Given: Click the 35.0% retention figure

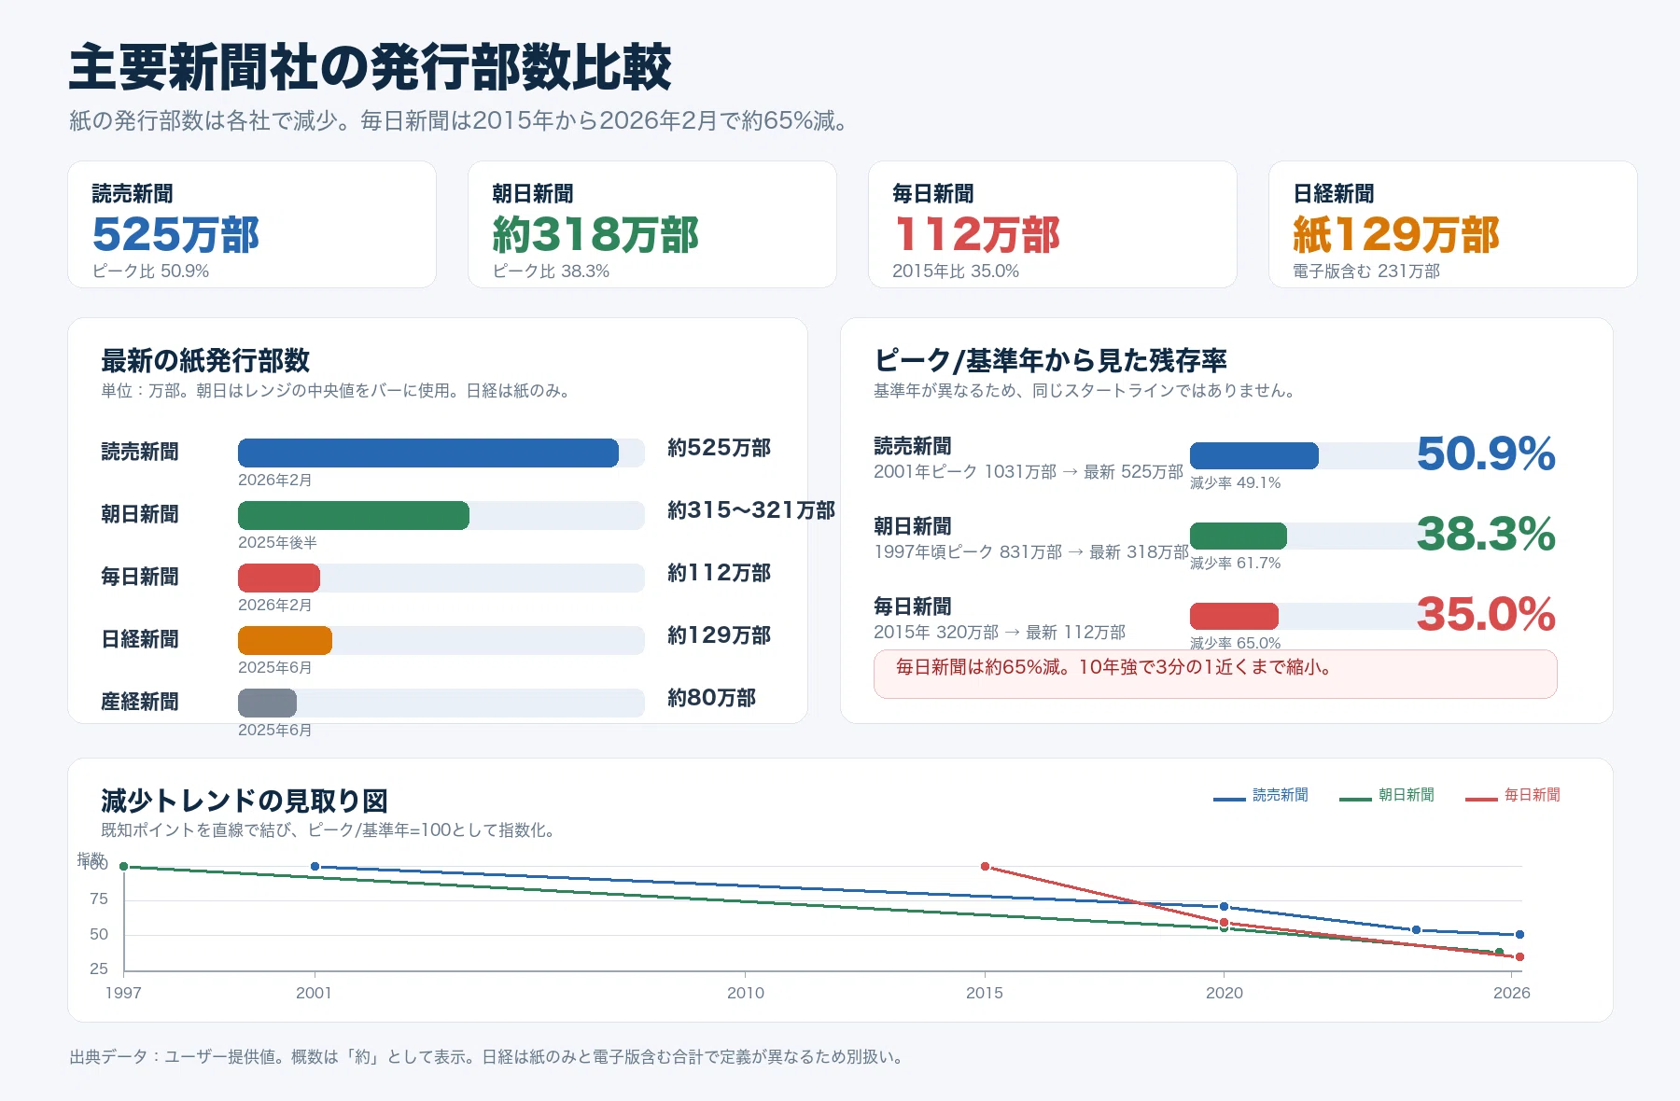Looking at the screenshot, I should (1486, 615).
